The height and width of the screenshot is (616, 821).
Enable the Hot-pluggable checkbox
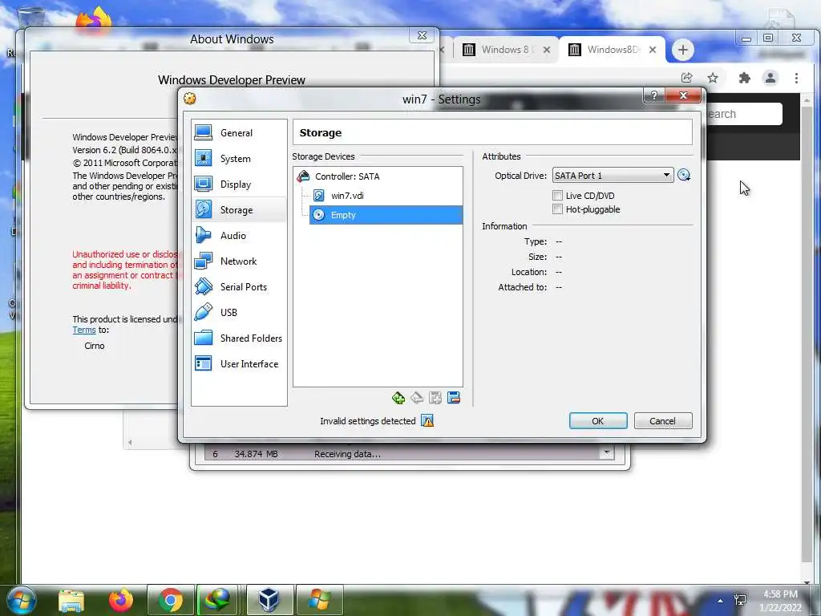click(558, 209)
